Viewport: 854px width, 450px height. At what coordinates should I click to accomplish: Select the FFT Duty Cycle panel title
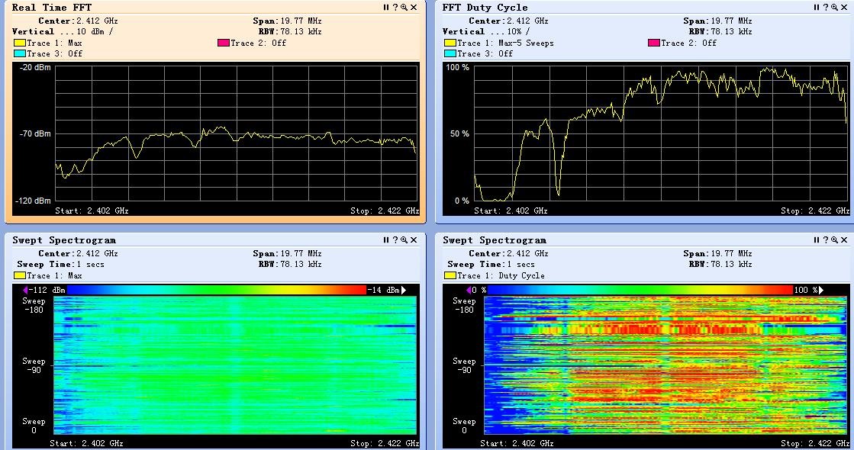pos(485,8)
